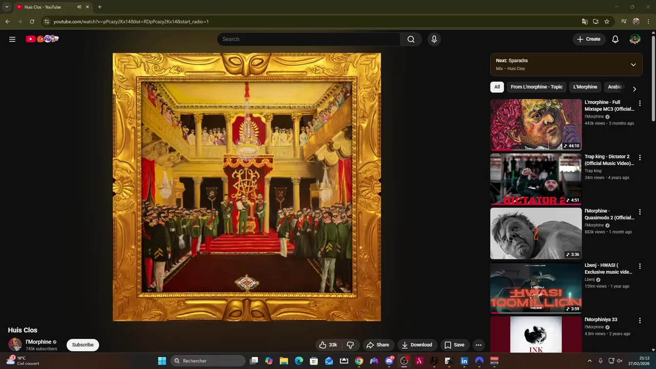This screenshot has width=656, height=369.
Task: Open options for Lbenj HWASI video
Action: tap(640, 266)
